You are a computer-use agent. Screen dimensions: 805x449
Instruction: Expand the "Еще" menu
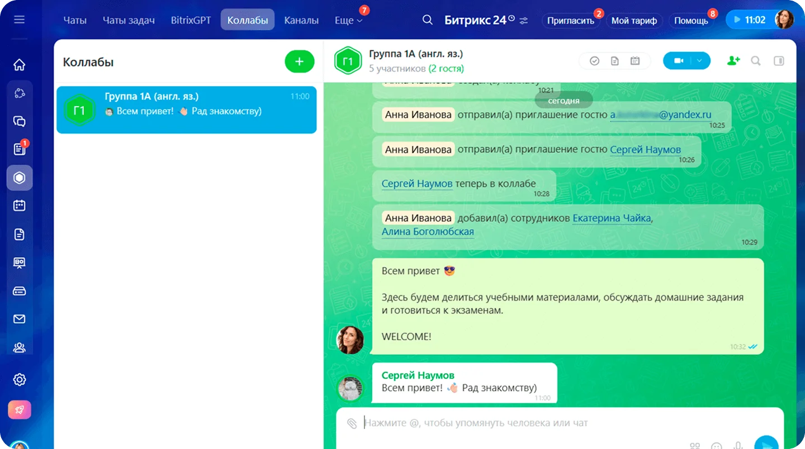[348, 20]
